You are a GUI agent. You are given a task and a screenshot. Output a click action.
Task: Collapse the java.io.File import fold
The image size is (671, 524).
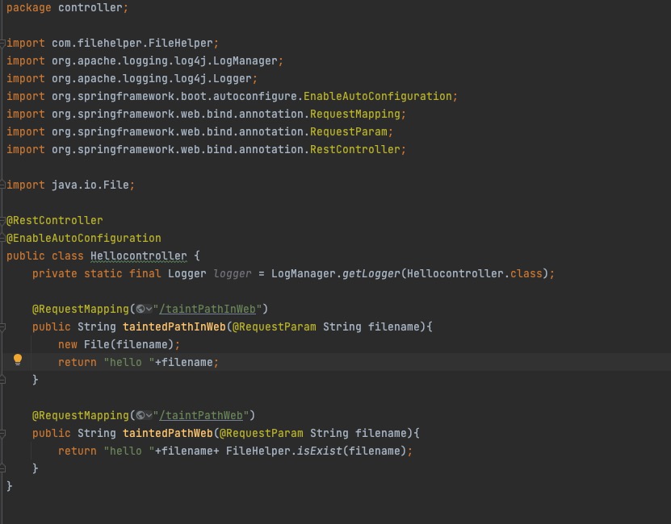tap(4, 185)
